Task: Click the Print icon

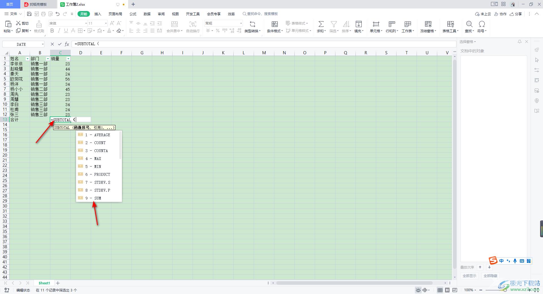Action: pos(43,14)
